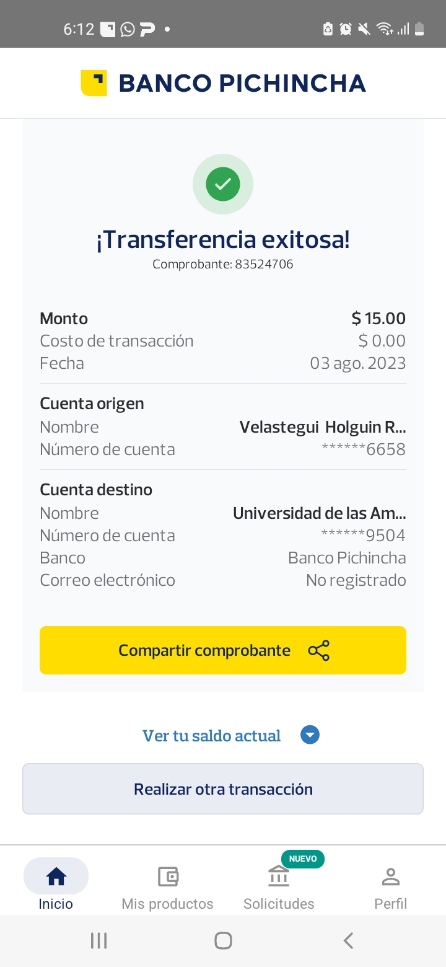
Task: Tap the Inicio home icon
Action: pyautogui.click(x=56, y=876)
